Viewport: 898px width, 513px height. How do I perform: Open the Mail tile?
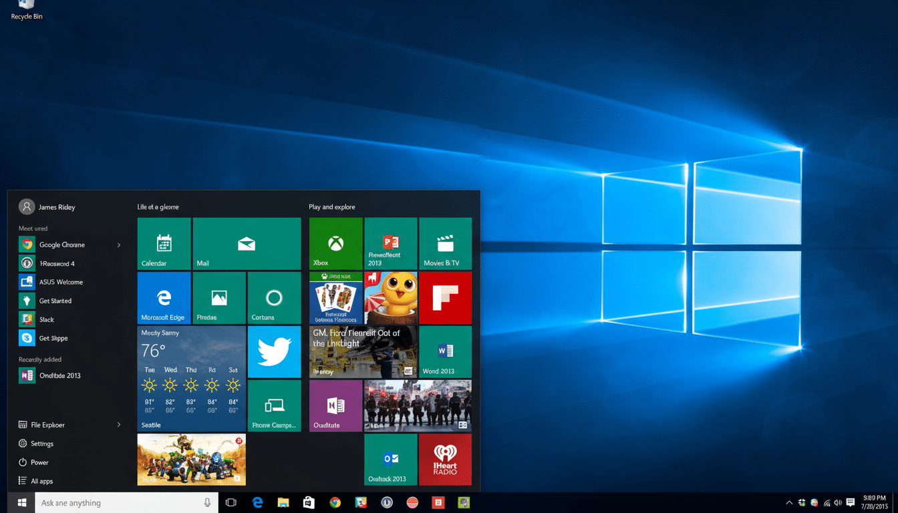(247, 243)
